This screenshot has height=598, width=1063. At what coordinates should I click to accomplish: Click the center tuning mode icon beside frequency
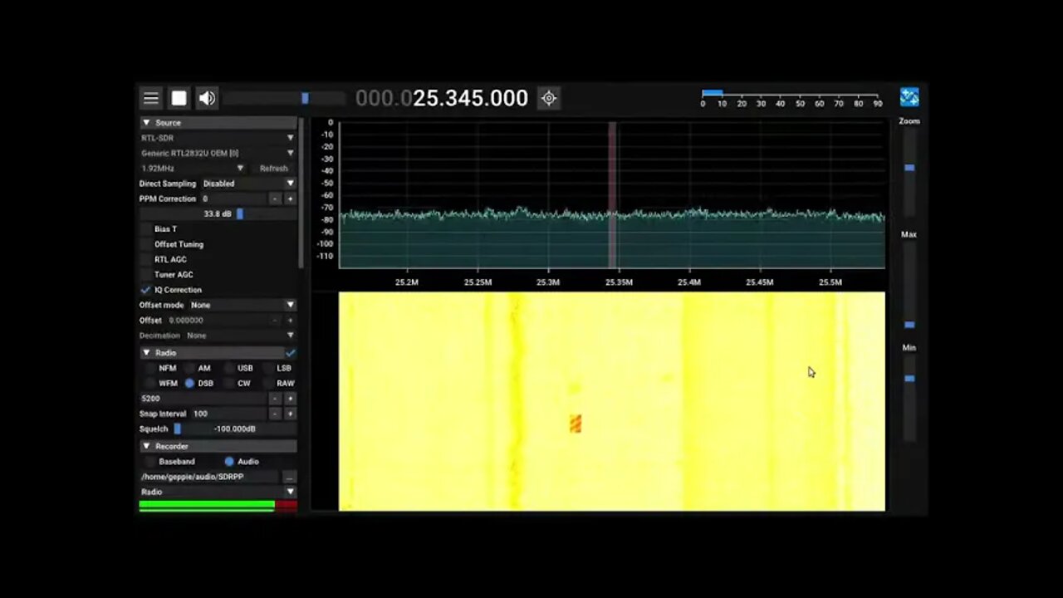pyautogui.click(x=548, y=98)
